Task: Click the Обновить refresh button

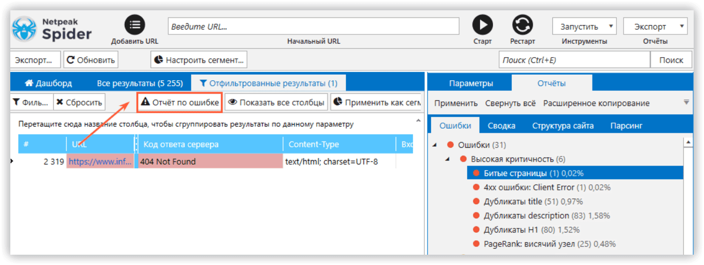Action: pos(91,60)
